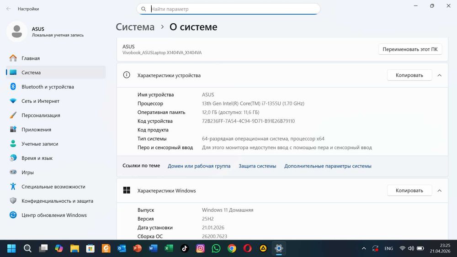Open Учетные записи settings
The width and height of the screenshot is (457, 257).
(55, 144)
